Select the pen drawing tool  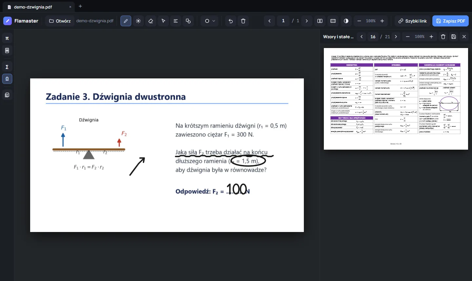[x=126, y=21]
